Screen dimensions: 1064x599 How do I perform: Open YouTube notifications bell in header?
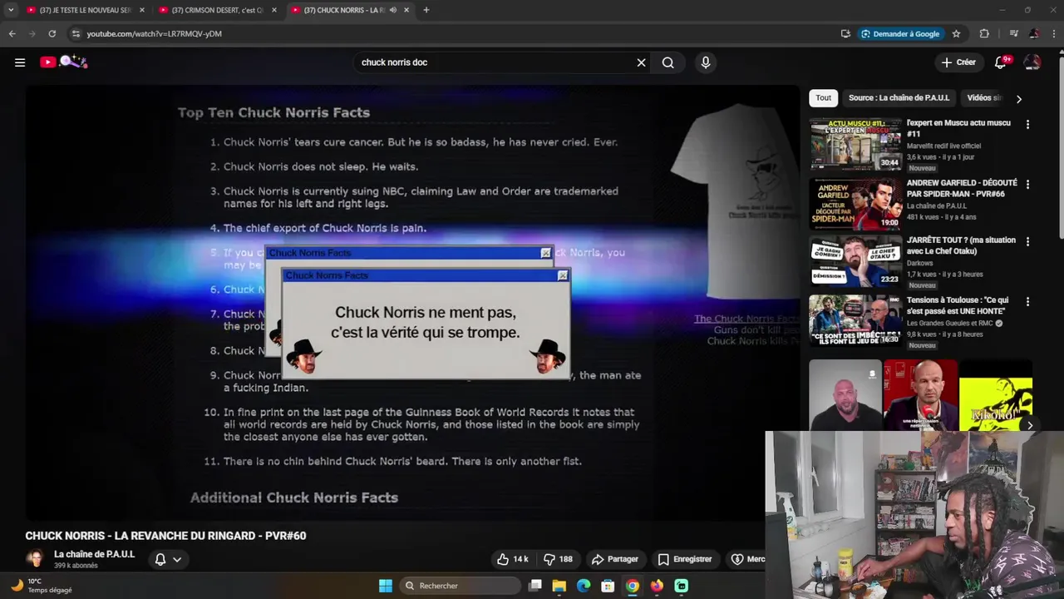point(1001,62)
